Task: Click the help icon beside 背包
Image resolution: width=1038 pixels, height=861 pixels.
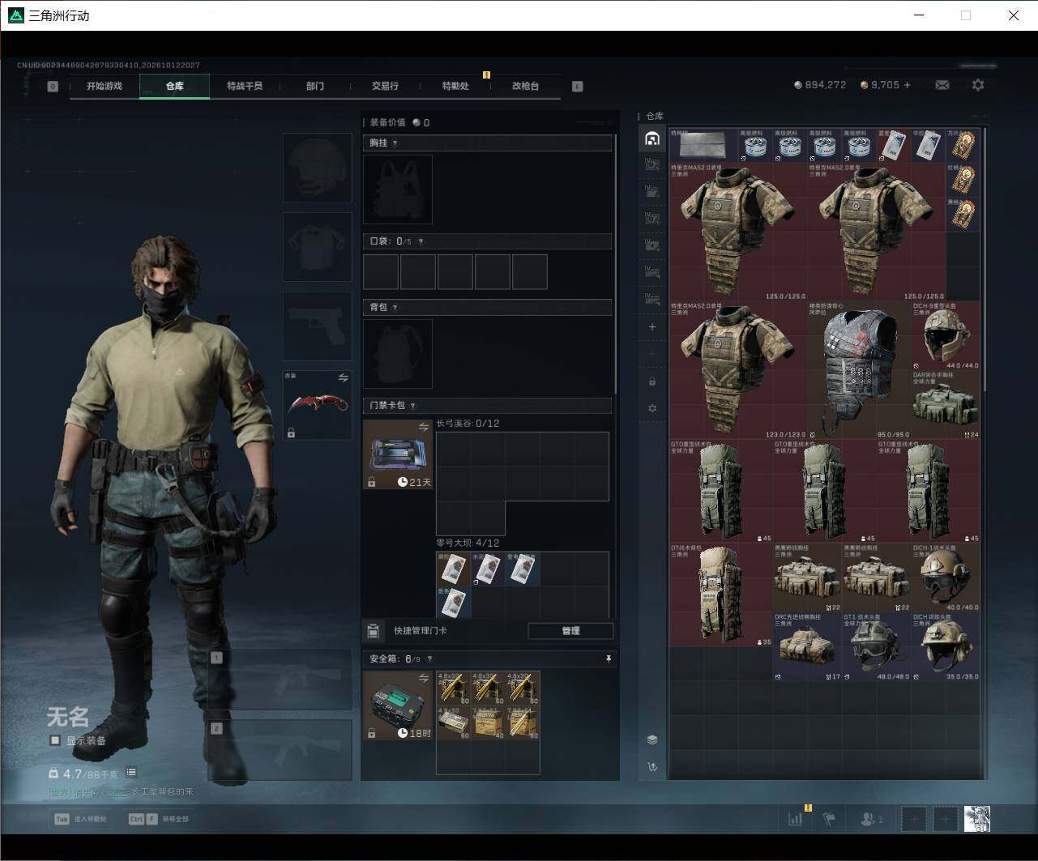Action: pyautogui.click(x=395, y=308)
